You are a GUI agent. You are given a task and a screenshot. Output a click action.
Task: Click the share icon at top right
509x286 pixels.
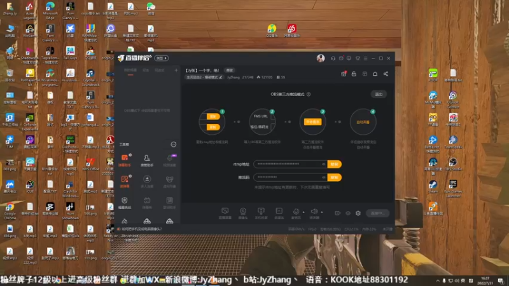click(x=386, y=74)
